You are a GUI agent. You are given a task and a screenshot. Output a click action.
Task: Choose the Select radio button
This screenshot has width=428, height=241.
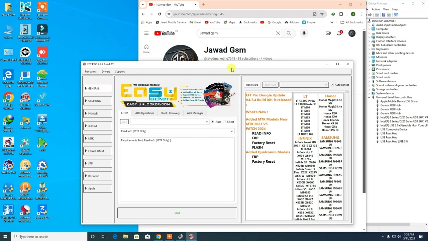(x=224, y=122)
